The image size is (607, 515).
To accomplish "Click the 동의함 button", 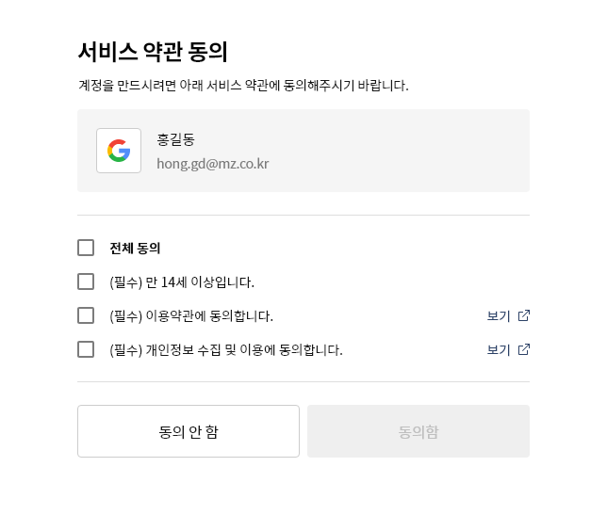I will click(418, 431).
